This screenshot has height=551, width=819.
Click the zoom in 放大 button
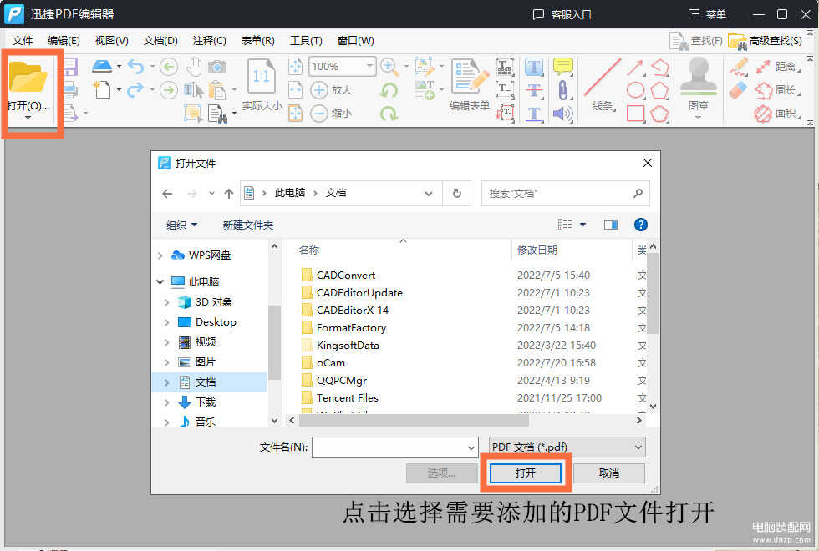click(x=331, y=90)
